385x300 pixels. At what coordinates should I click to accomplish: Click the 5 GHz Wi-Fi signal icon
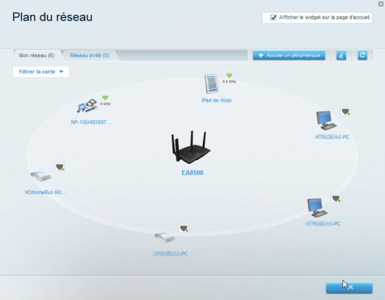coord(105,97)
